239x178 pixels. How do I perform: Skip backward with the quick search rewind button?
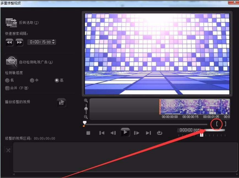coord(9,42)
